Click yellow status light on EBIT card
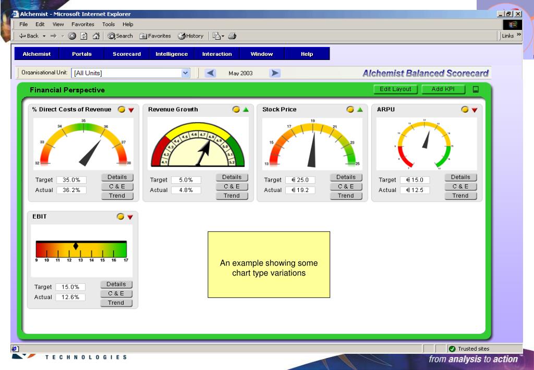 point(120,217)
